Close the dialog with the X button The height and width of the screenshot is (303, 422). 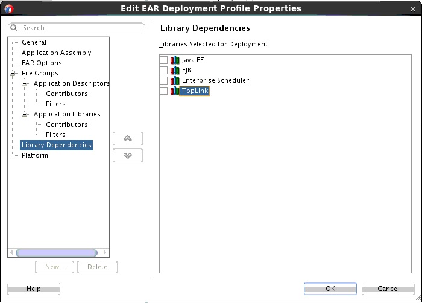[413, 9]
